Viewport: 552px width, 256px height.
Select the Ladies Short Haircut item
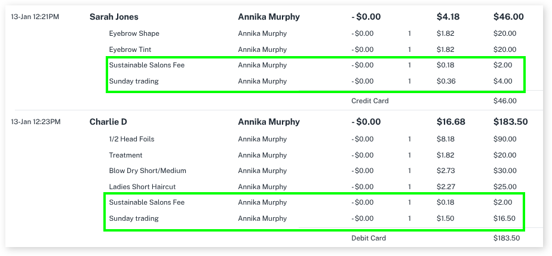coord(142,187)
